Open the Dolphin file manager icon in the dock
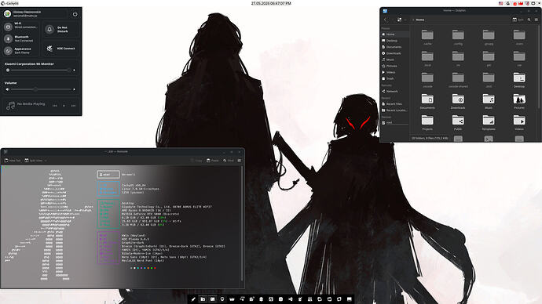542x304 pixels. pos(203,299)
